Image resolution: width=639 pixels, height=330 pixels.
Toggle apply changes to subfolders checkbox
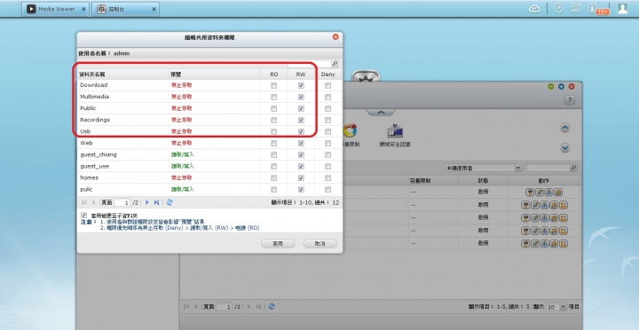coord(84,215)
